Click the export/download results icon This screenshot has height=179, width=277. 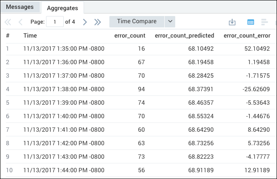[x=232, y=22]
